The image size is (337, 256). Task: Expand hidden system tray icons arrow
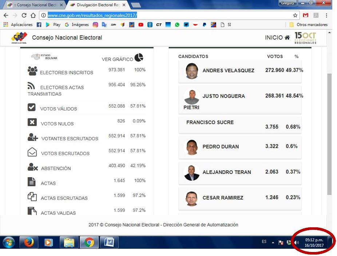[x=273, y=243]
